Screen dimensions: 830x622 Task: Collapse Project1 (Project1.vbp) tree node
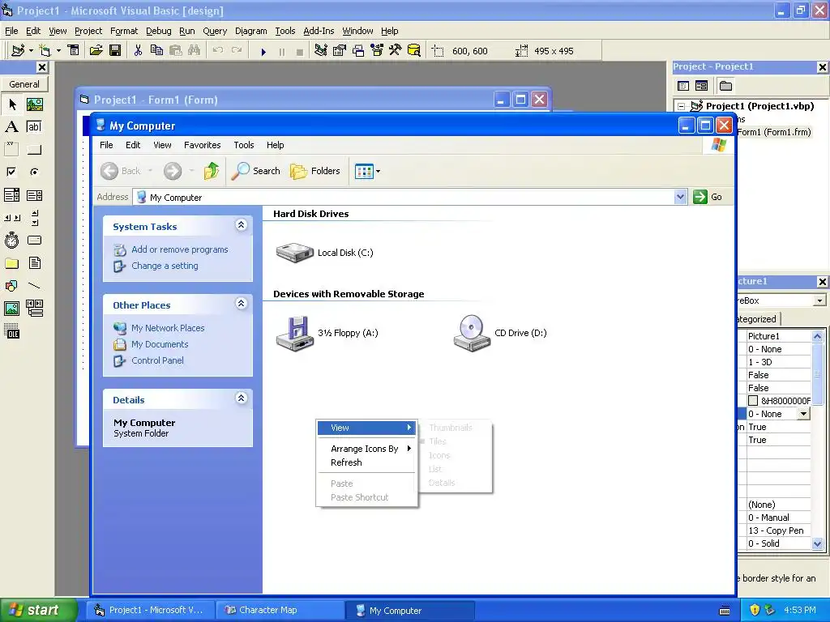click(x=681, y=106)
